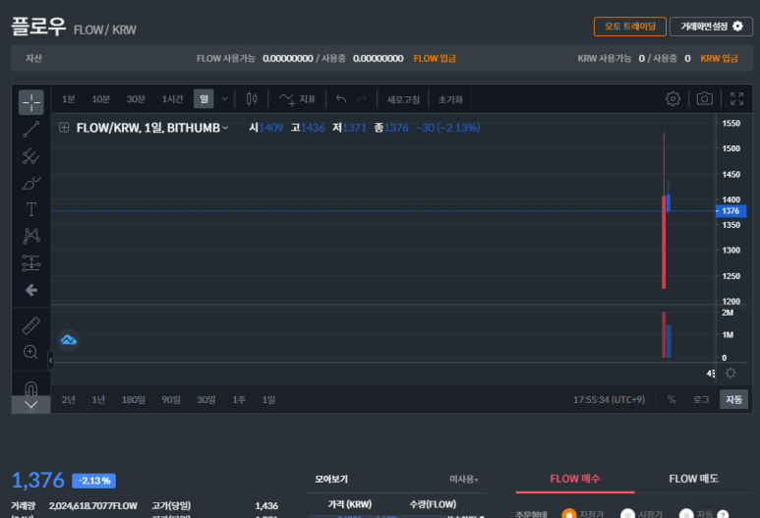Select the 지정가 limit order radio
Viewport: 760px width, 518px height.
point(569,514)
